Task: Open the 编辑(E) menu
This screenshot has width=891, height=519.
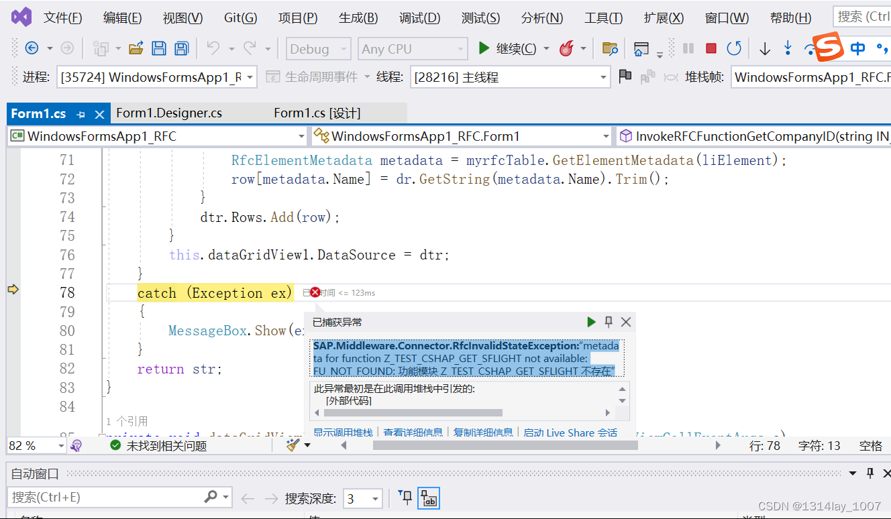Action: (x=122, y=18)
